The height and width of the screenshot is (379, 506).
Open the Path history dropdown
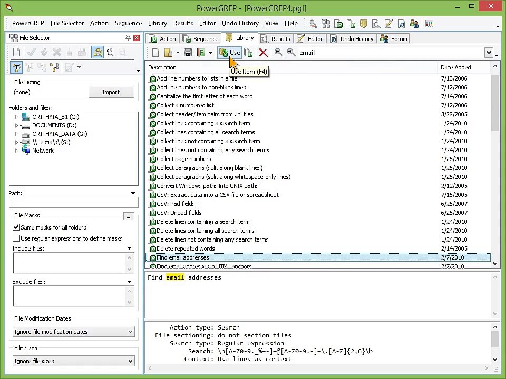(133, 193)
